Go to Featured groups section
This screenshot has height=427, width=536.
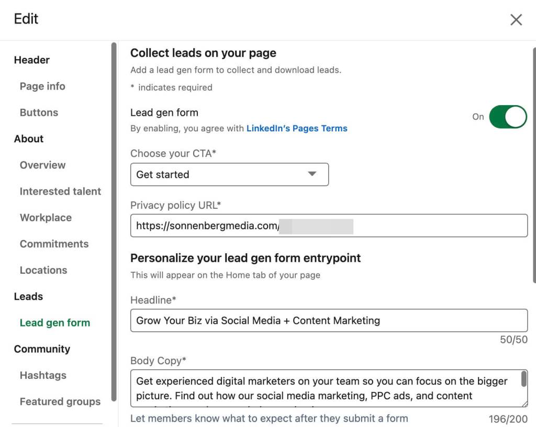pyautogui.click(x=60, y=401)
